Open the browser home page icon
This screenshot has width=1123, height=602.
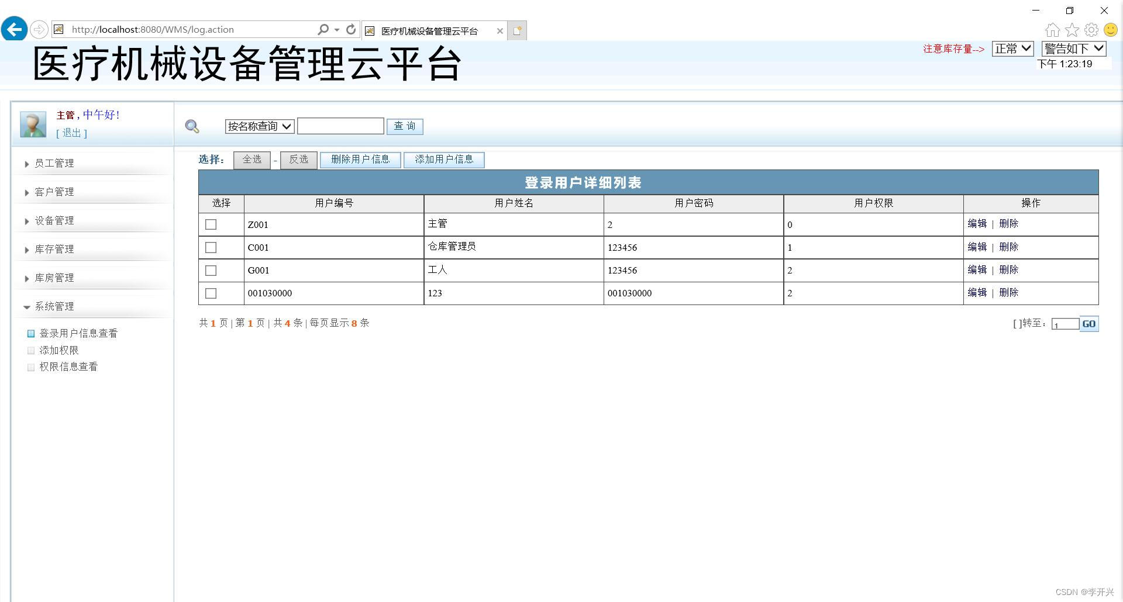click(x=1052, y=30)
